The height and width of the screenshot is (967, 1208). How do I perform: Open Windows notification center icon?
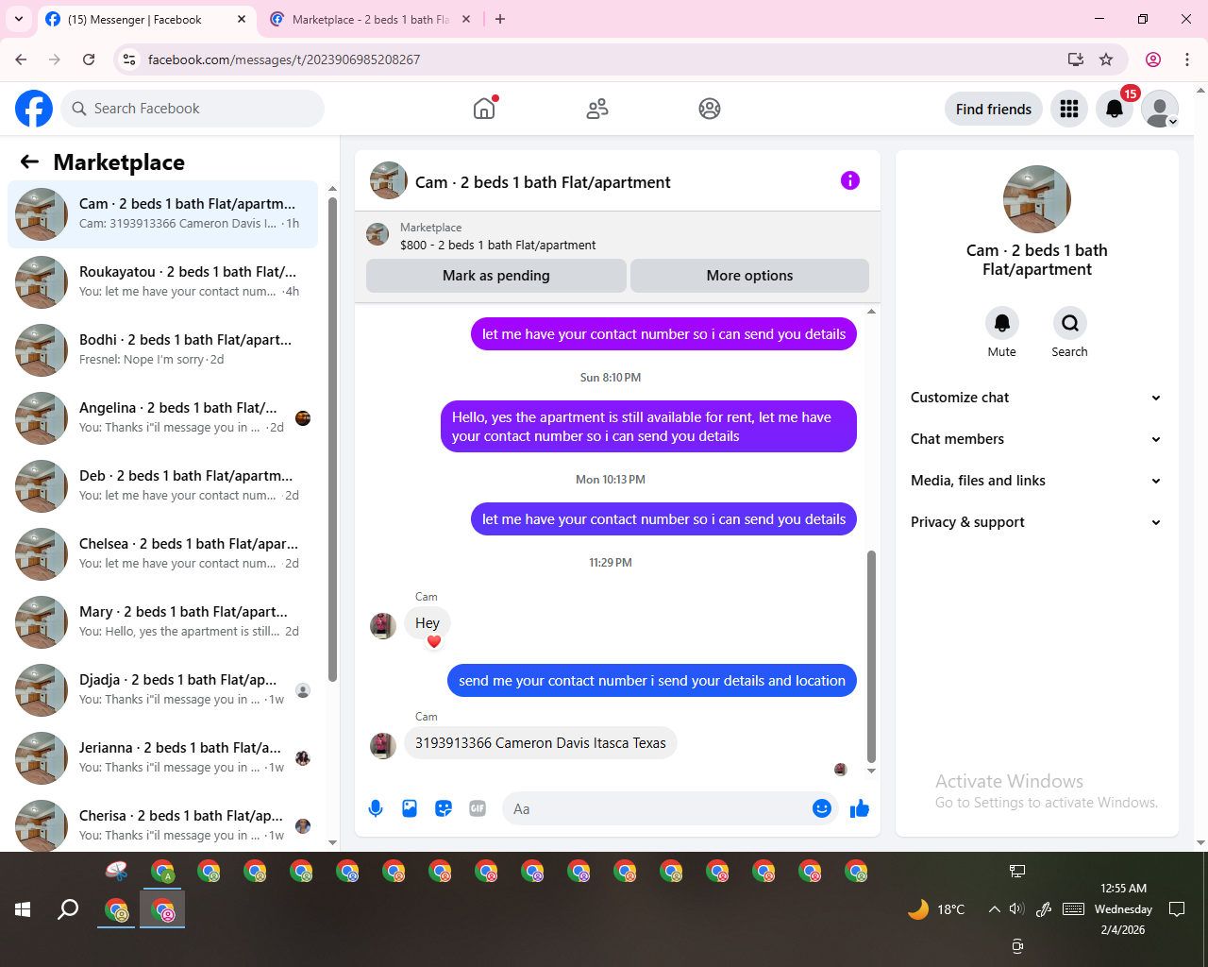tap(1177, 909)
